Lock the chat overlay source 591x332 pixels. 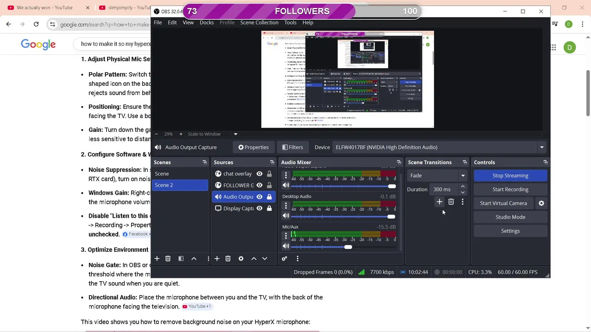click(x=269, y=174)
